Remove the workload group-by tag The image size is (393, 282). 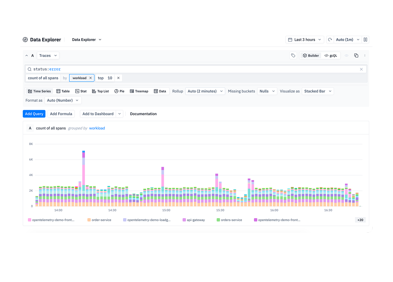tap(91, 78)
